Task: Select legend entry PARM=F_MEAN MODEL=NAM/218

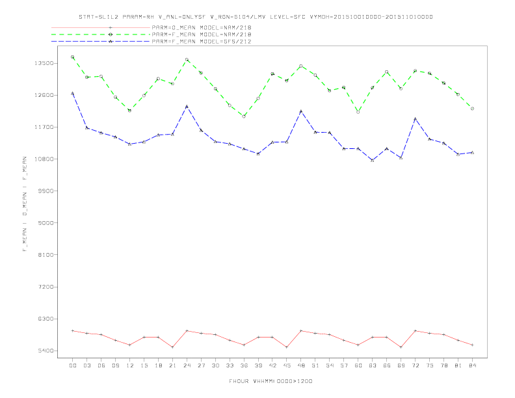Action: point(202,34)
